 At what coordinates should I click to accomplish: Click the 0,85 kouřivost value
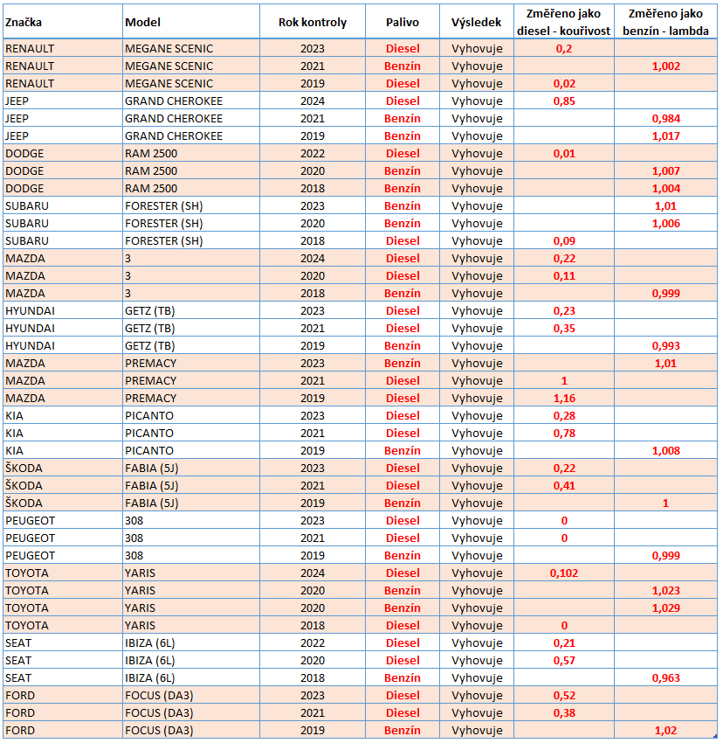(x=564, y=101)
